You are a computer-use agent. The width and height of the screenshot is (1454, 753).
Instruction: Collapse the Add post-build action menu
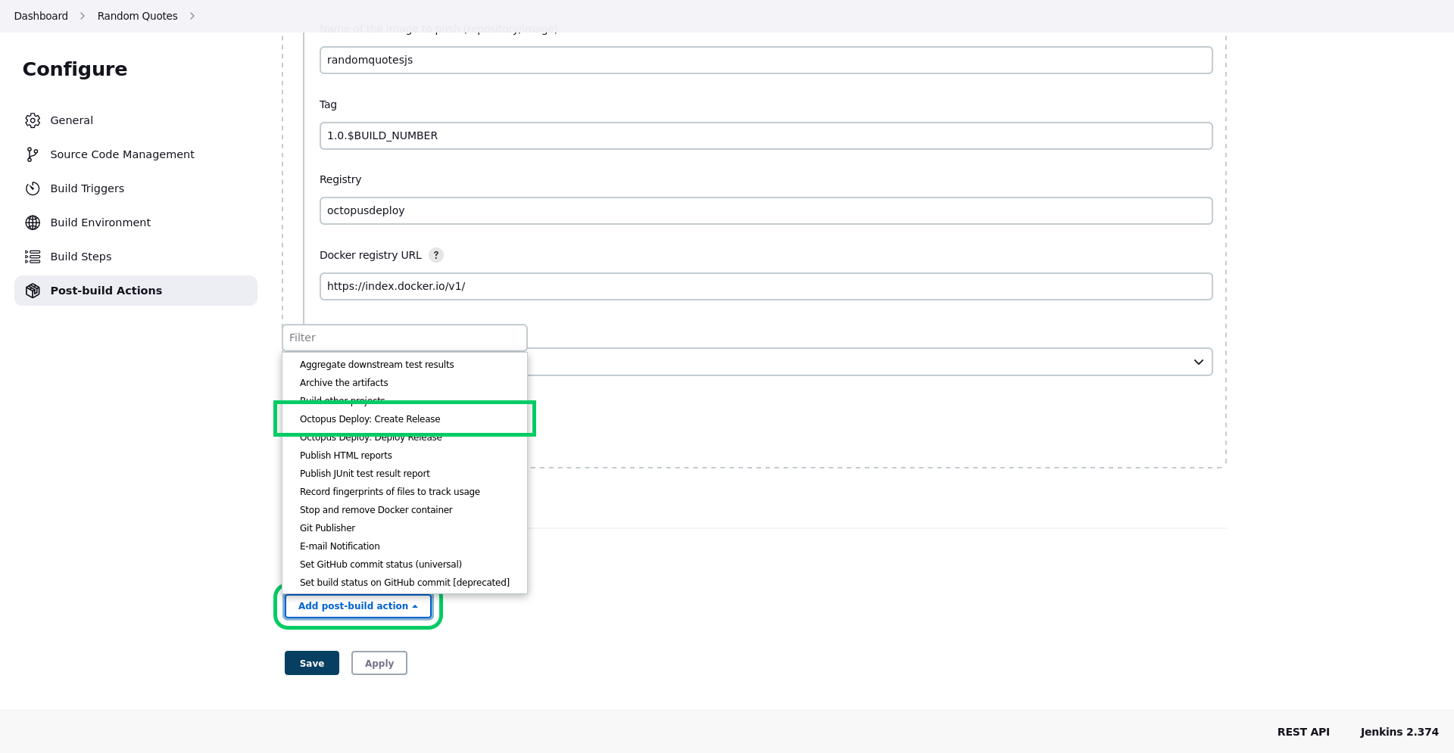point(358,606)
